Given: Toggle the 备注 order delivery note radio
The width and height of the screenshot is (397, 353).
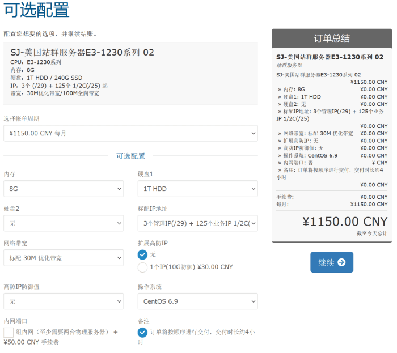Looking at the screenshot, I should tap(142, 332).
